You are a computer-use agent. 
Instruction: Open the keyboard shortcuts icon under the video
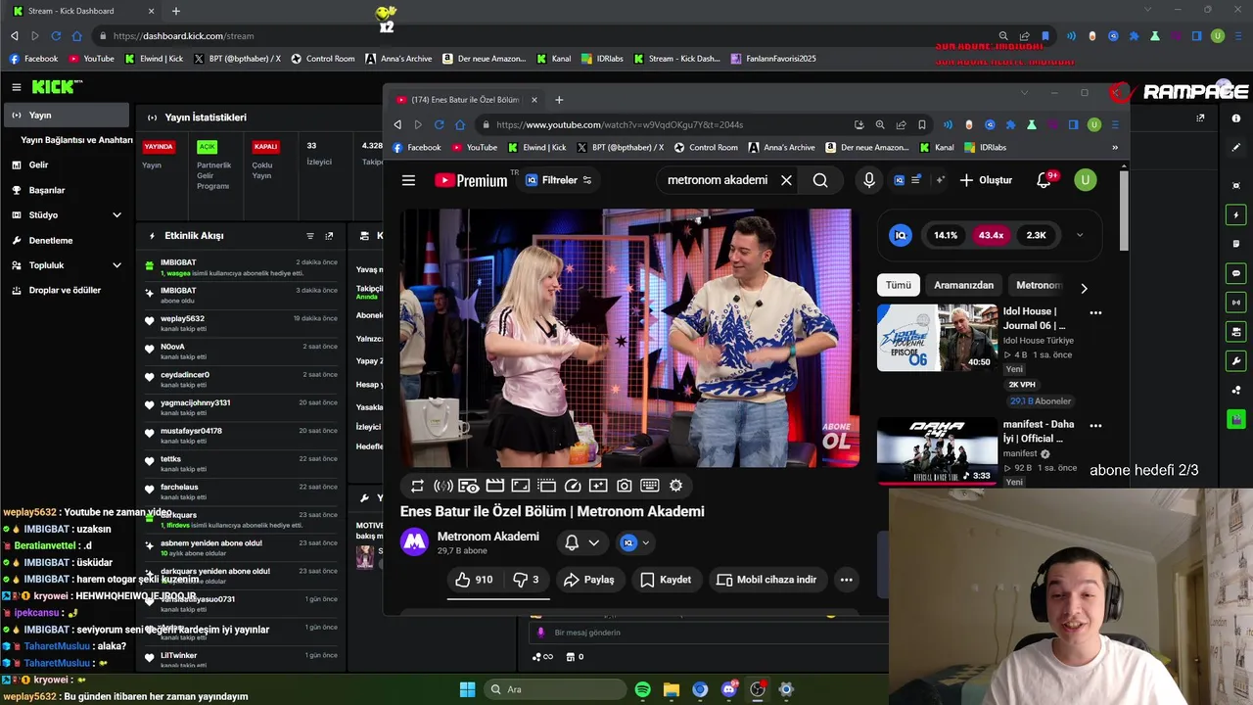tap(649, 486)
